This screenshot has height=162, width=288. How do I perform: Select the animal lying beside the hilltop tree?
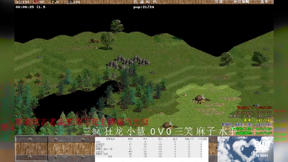point(95,41)
